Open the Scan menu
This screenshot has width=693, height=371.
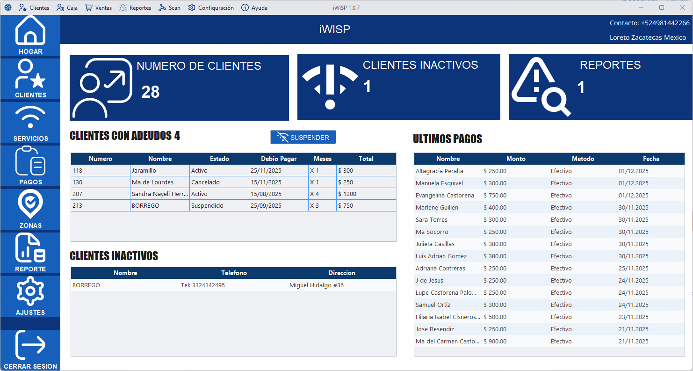tap(169, 7)
